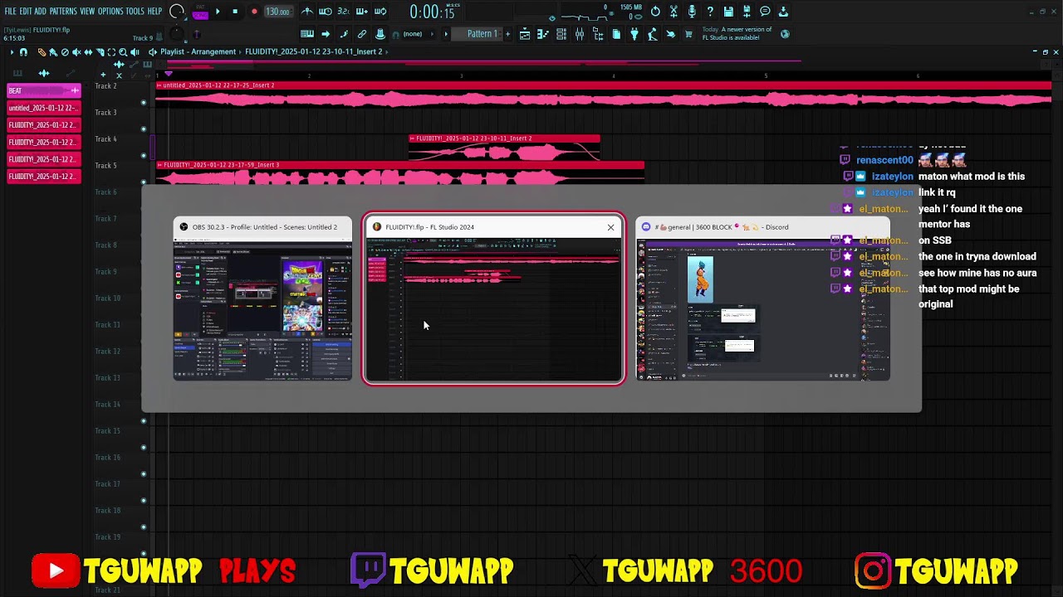Adjust the main volume knob
The image size is (1063, 597).
pyautogui.click(x=177, y=12)
